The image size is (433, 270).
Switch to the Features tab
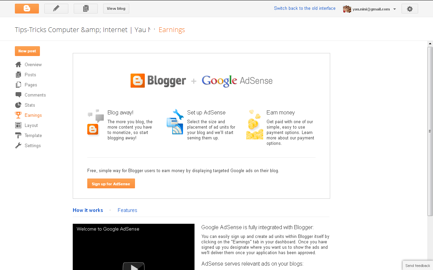[x=128, y=210]
